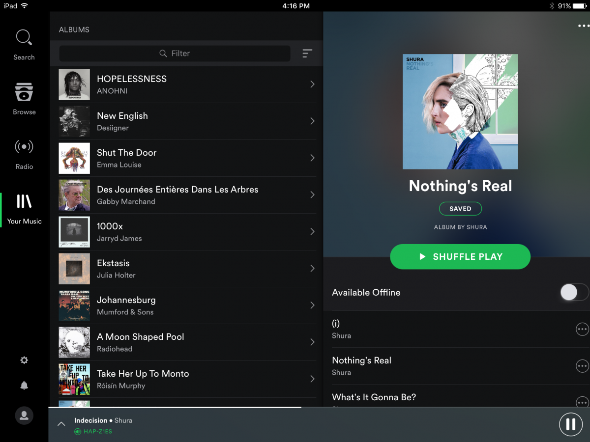Image resolution: width=590 pixels, height=442 pixels.
Task: Open Take Her Up To Monto via chevron
Action: tap(312, 379)
